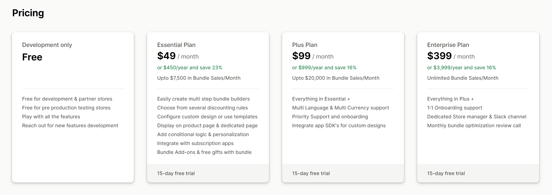This screenshot has width=552, height=195.
Task: Click Integrate with subscription apps feature
Action: (x=195, y=143)
